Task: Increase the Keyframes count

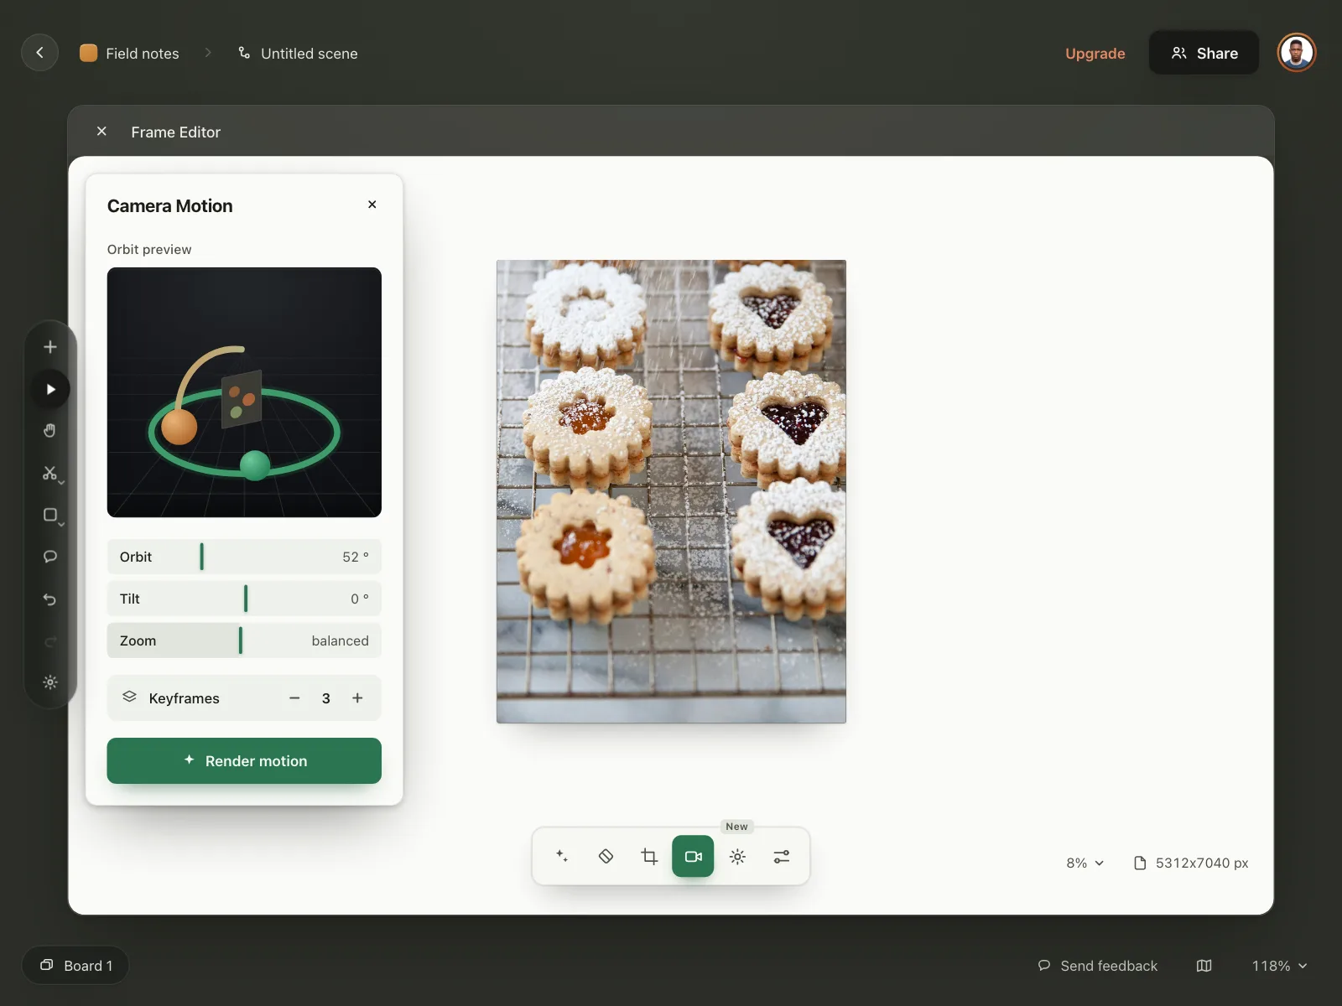Action: point(357,698)
